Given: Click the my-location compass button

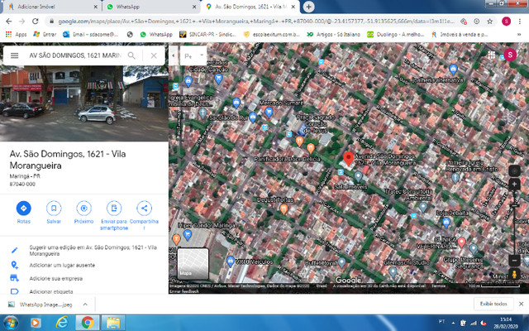Looking at the screenshot, I should (x=514, y=171).
